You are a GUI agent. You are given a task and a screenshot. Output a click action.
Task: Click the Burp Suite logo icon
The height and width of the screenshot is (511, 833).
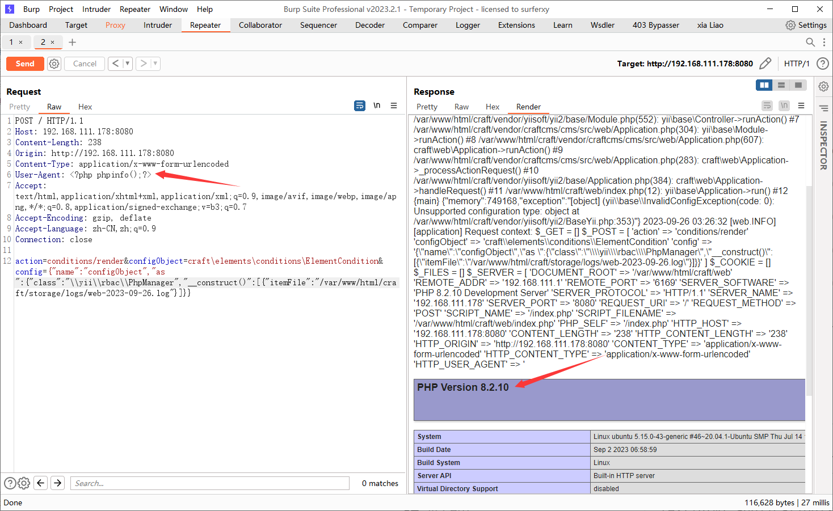tap(9, 9)
